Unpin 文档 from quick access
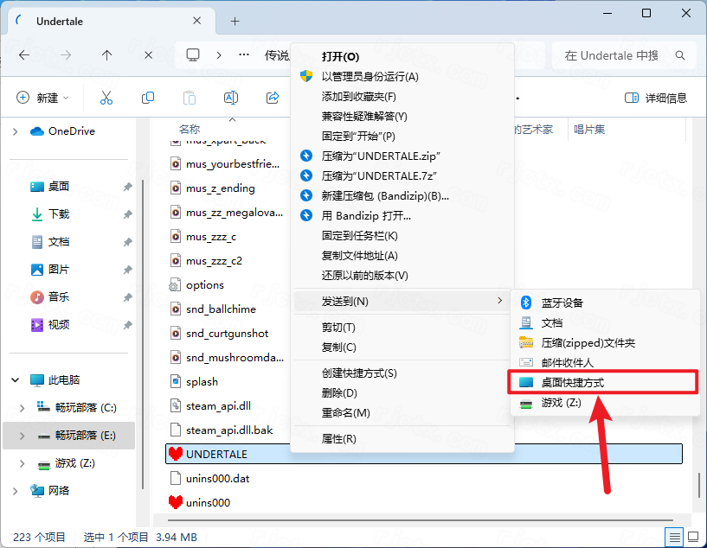 [127, 242]
